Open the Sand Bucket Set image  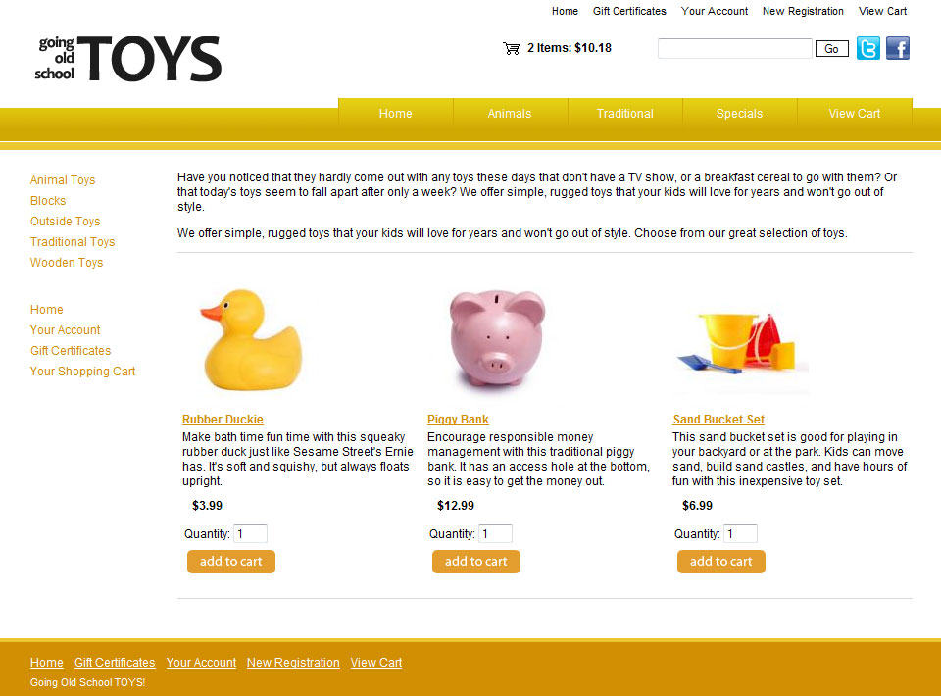click(742, 345)
